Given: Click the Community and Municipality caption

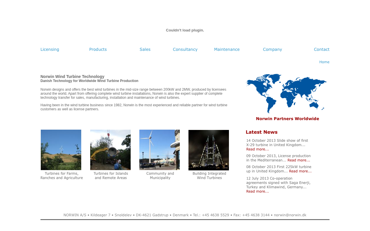Looking at the screenshot, I should [x=160, y=176].
